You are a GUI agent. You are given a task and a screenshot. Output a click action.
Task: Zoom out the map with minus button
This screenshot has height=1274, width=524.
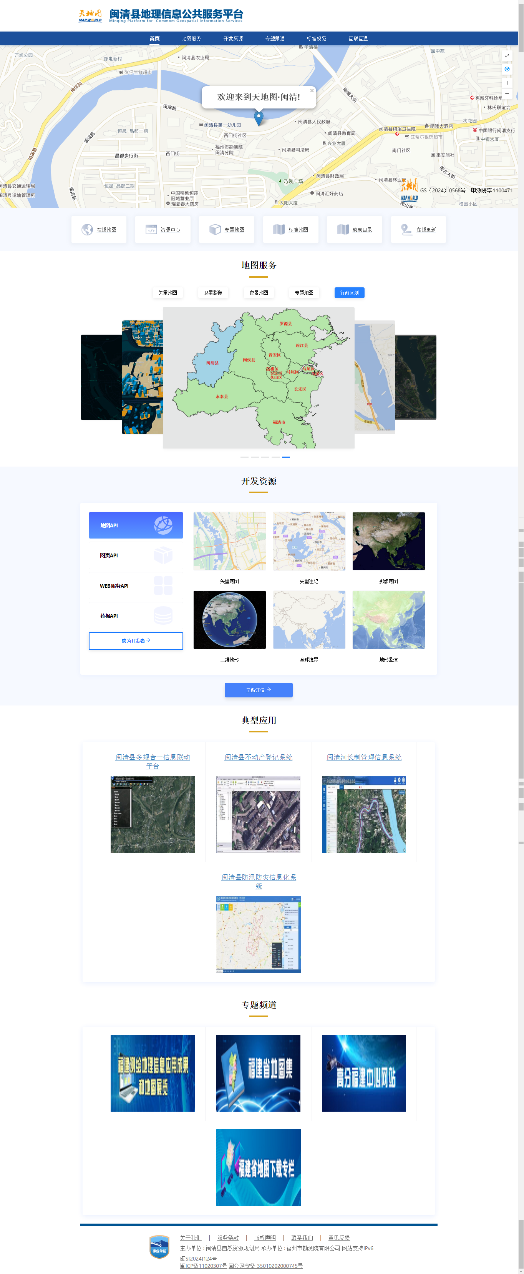pyautogui.click(x=507, y=94)
